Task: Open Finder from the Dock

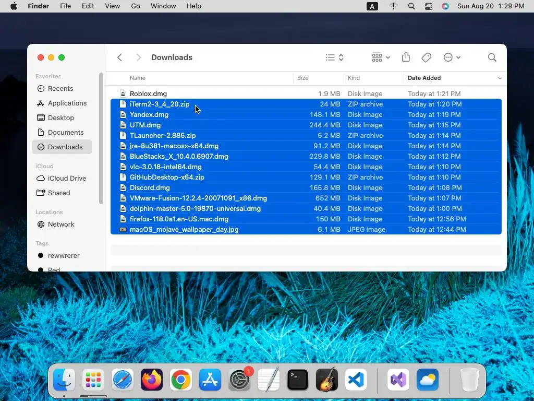Action: click(x=64, y=380)
